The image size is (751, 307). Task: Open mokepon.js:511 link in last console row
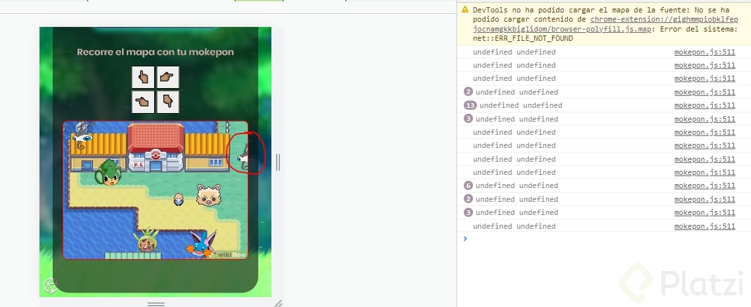[704, 226]
